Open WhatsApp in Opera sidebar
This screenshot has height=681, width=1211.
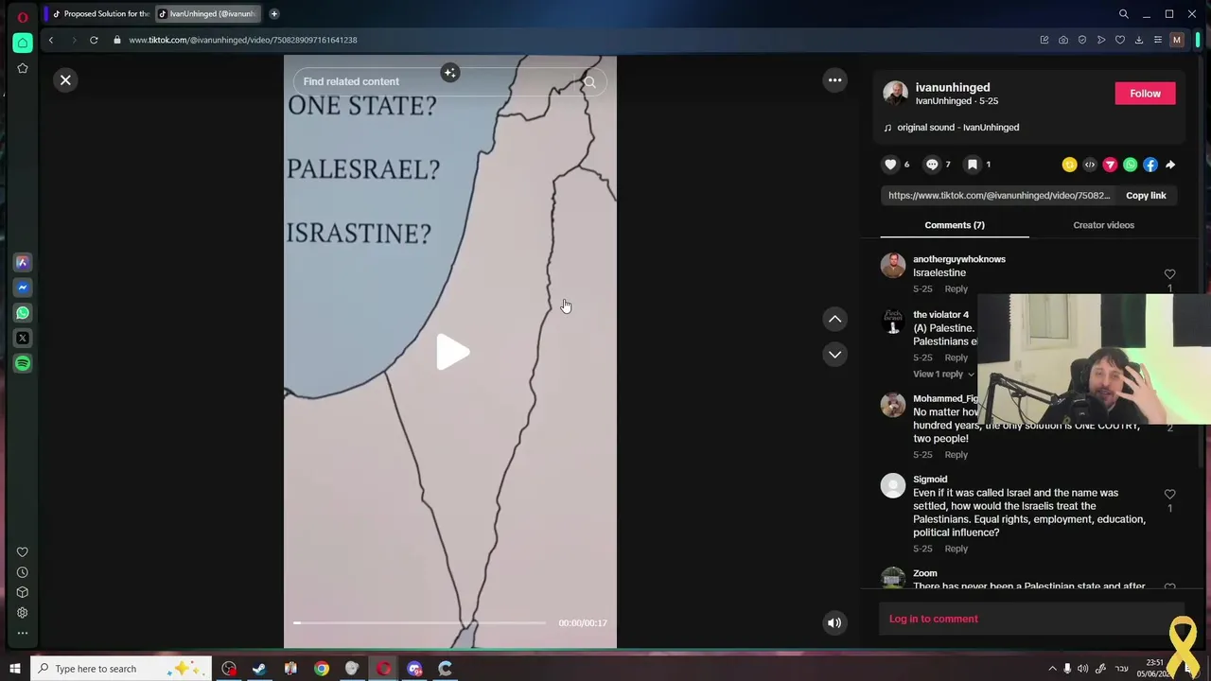click(x=23, y=313)
